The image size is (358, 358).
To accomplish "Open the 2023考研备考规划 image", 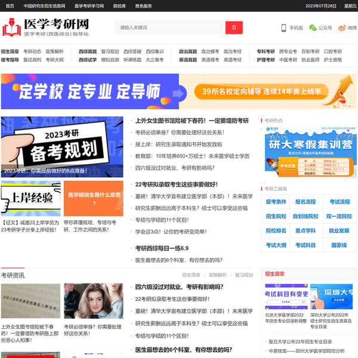I will [x=62, y=146].
